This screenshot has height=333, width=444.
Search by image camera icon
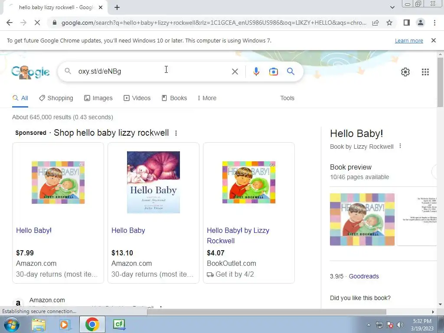pyautogui.click(x=273, y=72)
